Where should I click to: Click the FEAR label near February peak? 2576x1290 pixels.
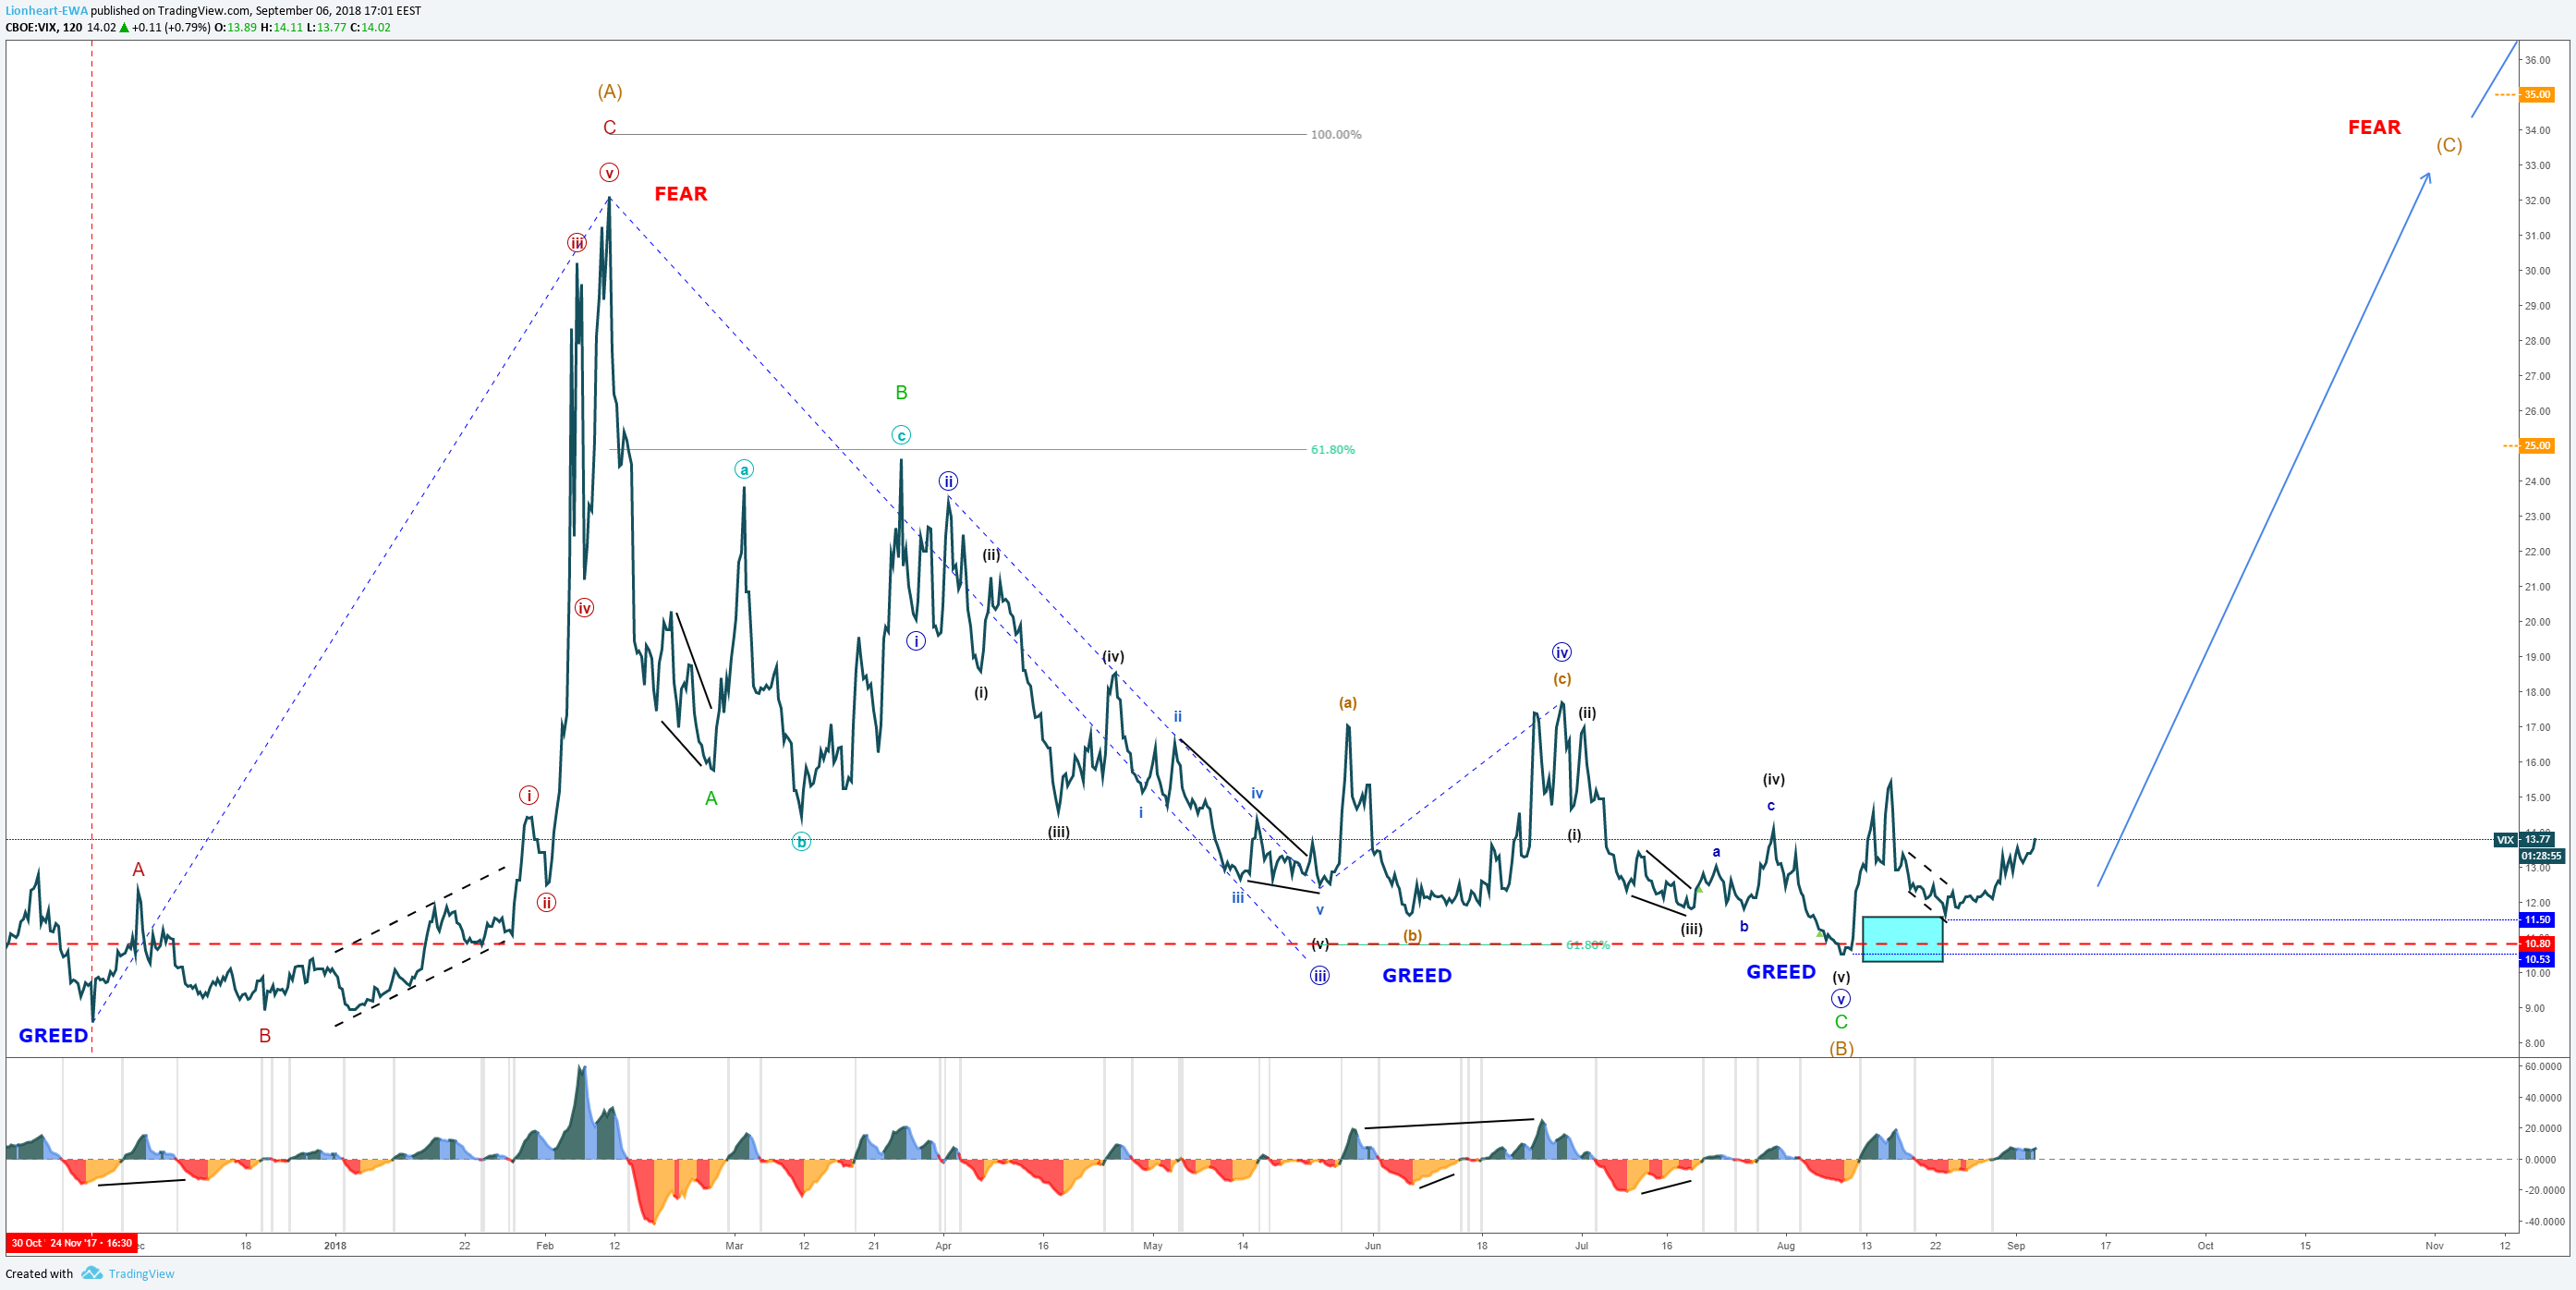681,194
